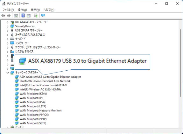Open the Help toolbar icon with question mark
Image resolution: width=183 pixels, height=134 pixels.
point(23,15)
